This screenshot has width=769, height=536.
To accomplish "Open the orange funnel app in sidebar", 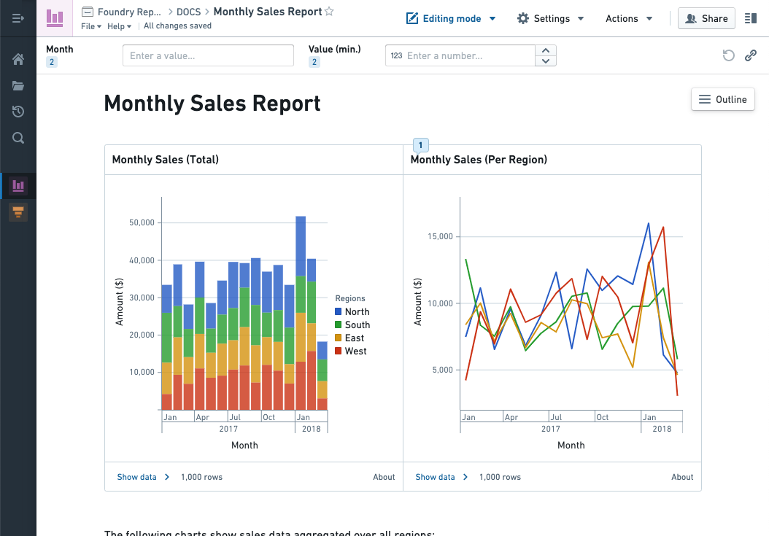I will pyautogui.click(x=18, y=212).
